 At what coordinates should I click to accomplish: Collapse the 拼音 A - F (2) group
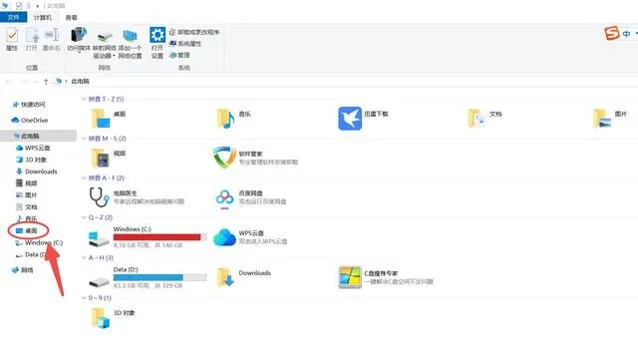point(84,178)
